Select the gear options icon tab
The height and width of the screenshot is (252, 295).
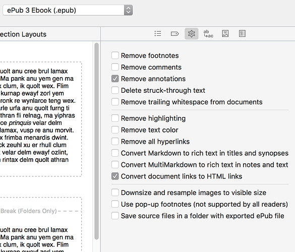191,34
